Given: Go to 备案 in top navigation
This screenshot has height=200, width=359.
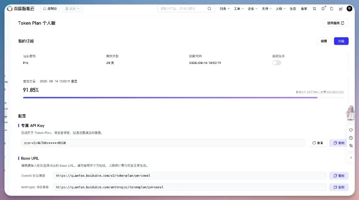Looking at the screenshot, I should (x=304, y=9).
